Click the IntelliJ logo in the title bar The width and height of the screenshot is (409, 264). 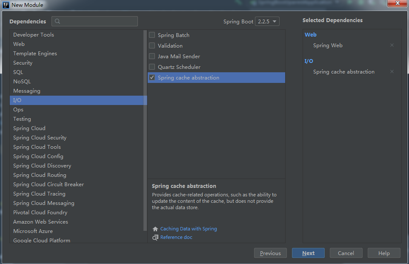6,5
